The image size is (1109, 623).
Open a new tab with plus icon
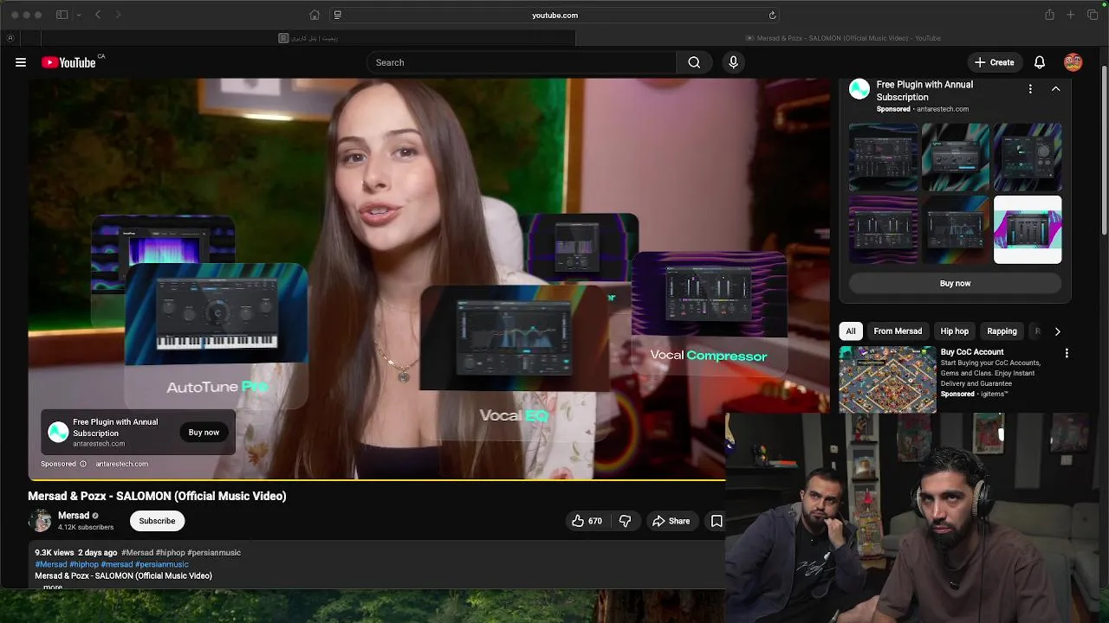point(1070,15)
